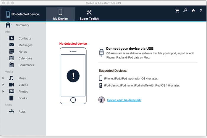Screen dimensions: 207x138
Task: Select the Music label in sidebar
Action: [22, 78]
